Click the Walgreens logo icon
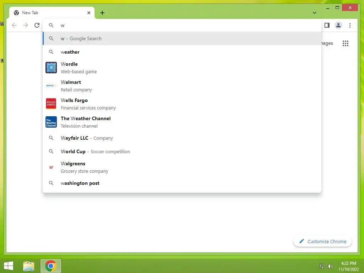Image resolution: width=364 pixels, height=273 pixels. tap(51, 167)
